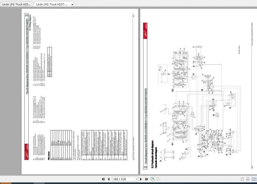Switch to continuous page layout
This screenshot has width=257, height=184.
pyautogui.click(x=248, y=179)
